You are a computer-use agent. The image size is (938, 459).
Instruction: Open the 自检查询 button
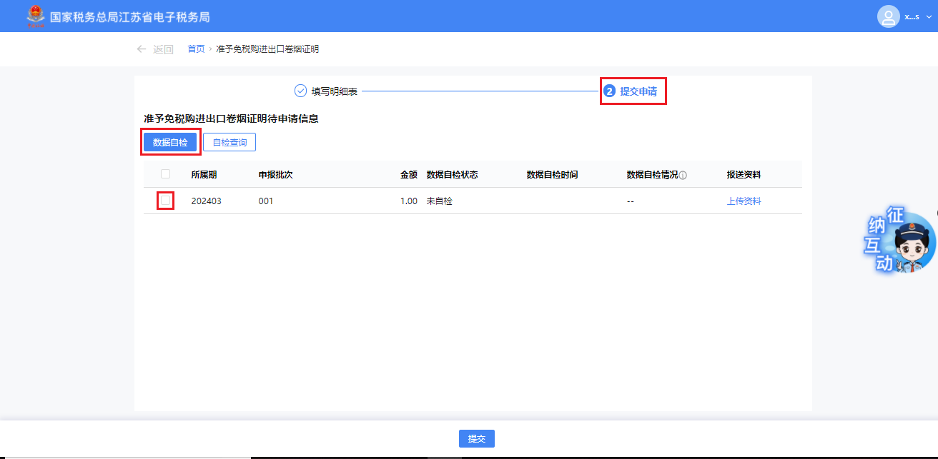(229, 143)
